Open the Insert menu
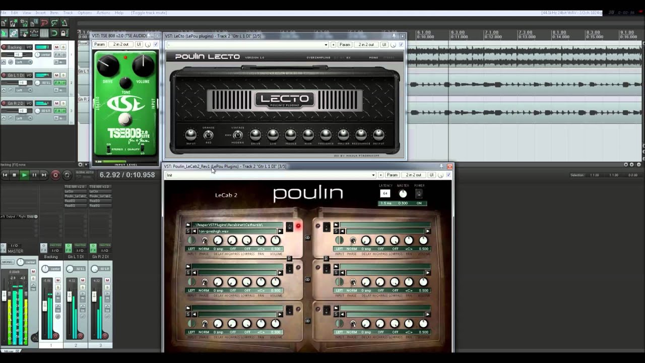Viewport: 645px width, 363px height. 40,13
